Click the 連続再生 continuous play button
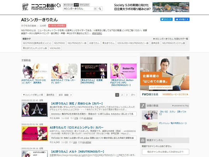 [50, 95]
